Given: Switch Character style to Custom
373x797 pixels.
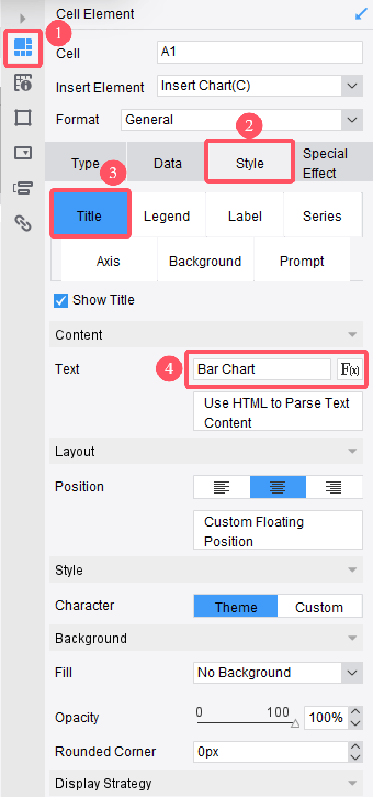Looking at the screenshot, I should click(x=319, y=607).
